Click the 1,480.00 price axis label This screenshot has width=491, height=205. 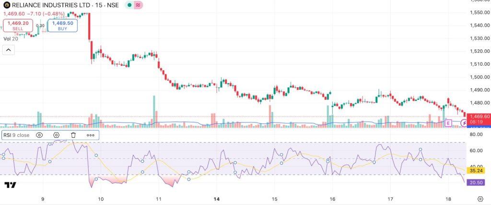[479, 103]
